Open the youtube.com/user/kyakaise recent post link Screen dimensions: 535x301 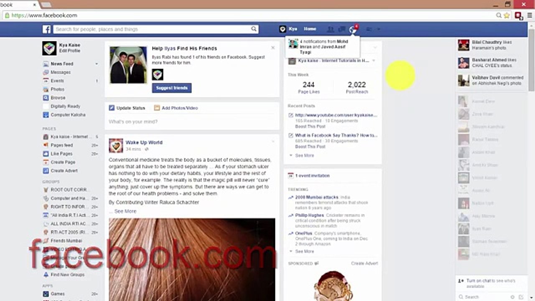(x=336, y=115)
